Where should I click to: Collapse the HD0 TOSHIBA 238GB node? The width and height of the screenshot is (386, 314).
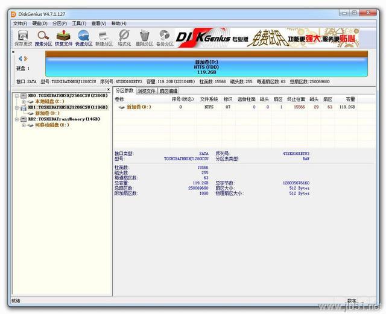click(x=17, y=96)
